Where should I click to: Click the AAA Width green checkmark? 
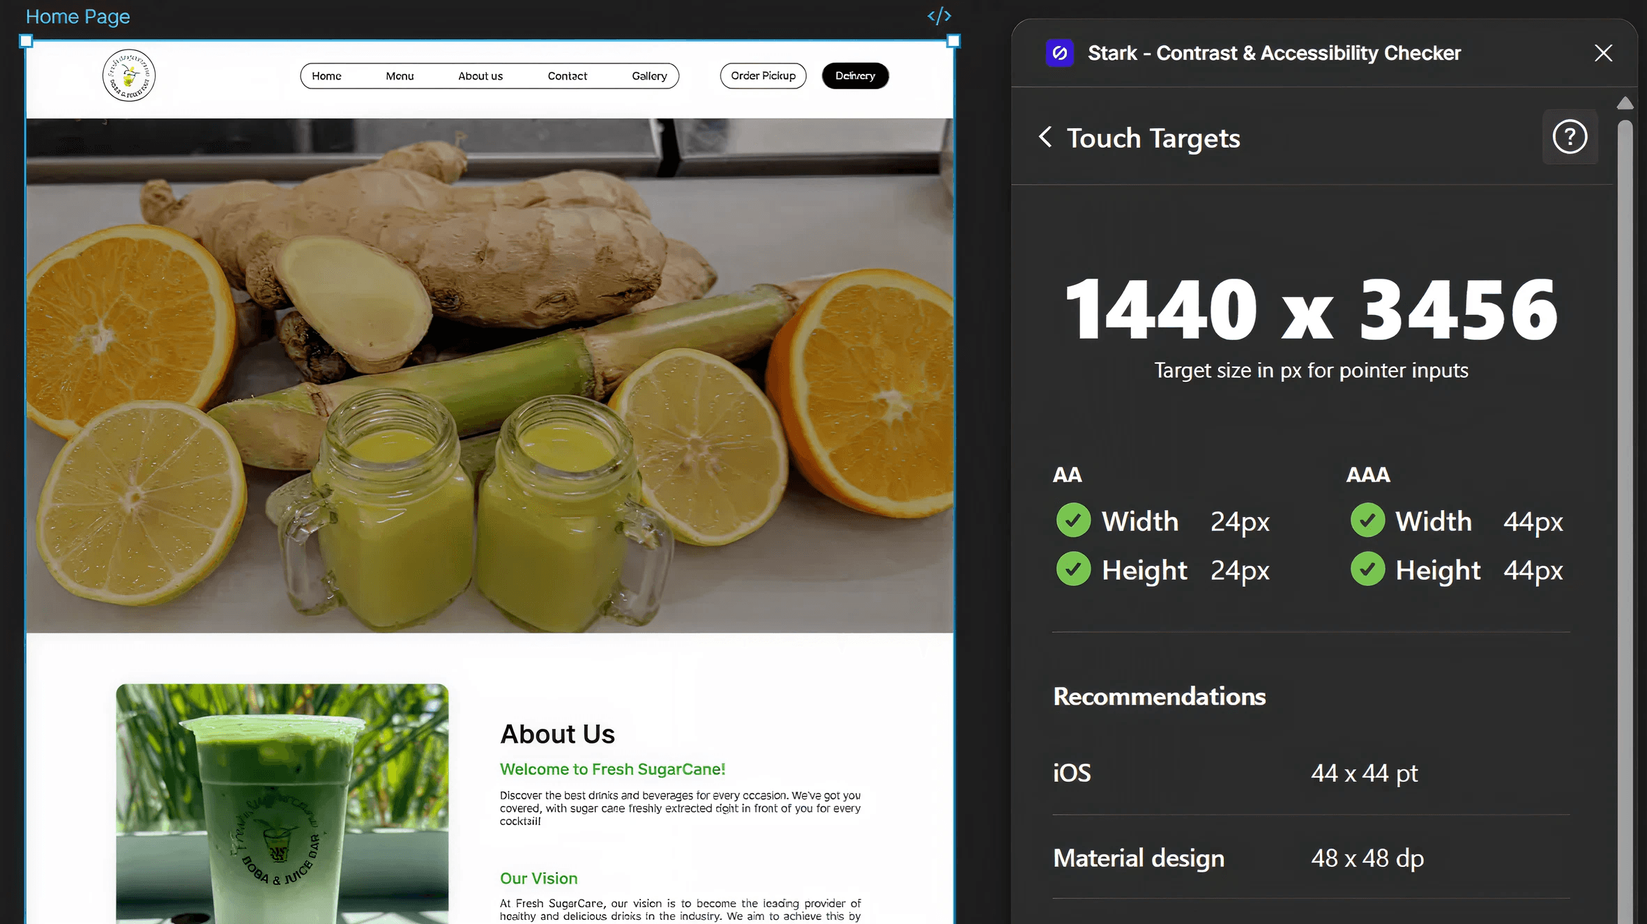[x=1367, y=521]
